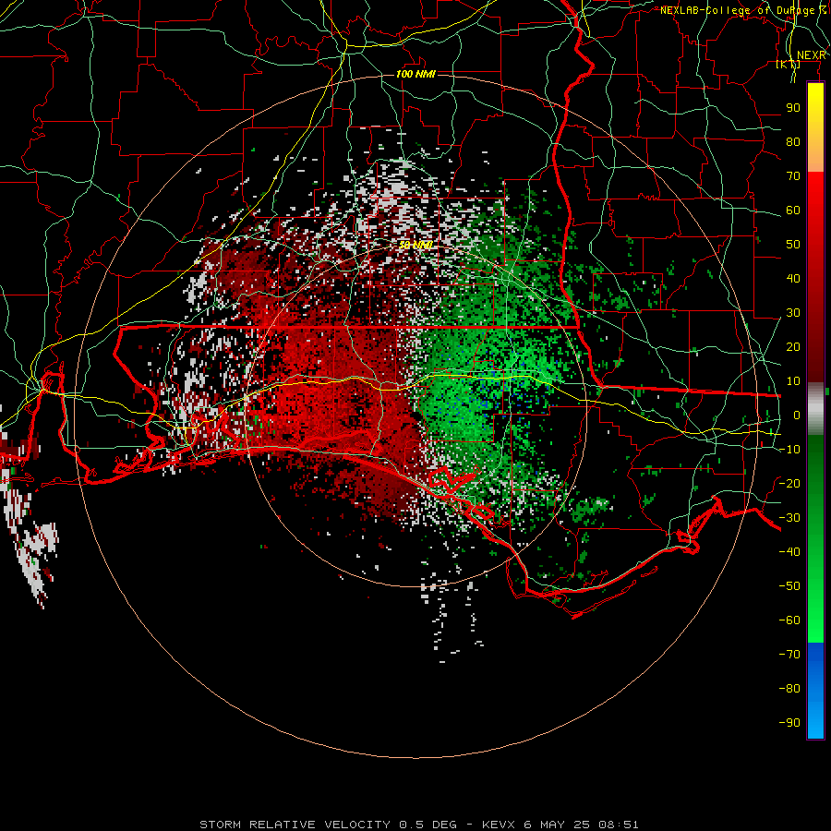Click the 70 value on velocity scale

[x=793, y=176]
